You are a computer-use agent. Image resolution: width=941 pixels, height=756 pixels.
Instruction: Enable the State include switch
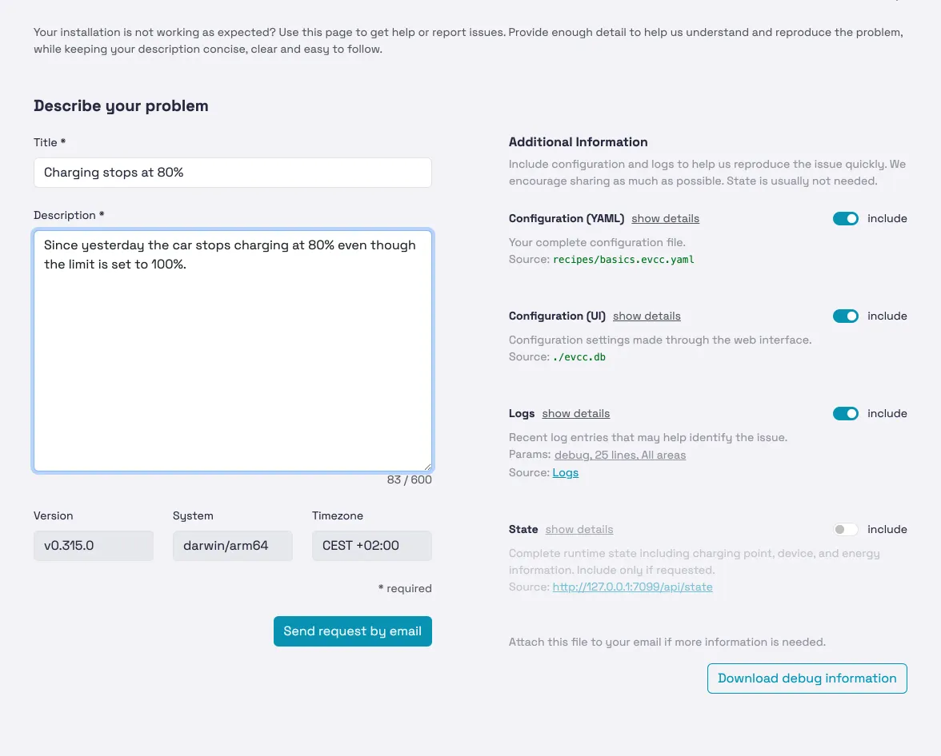click(x=845, y=529)
